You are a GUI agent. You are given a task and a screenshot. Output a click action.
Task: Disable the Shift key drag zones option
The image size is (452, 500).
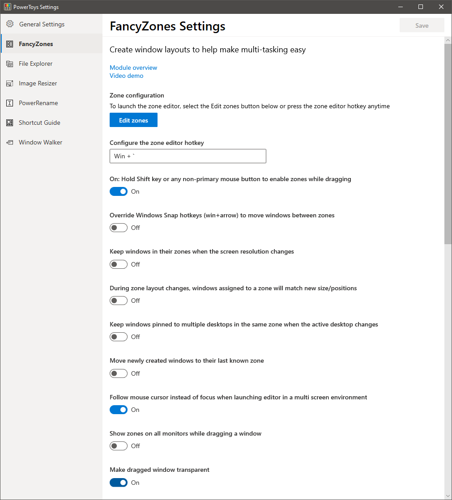pos(118,191)
